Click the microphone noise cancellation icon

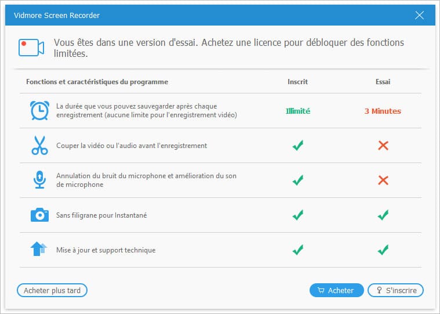(39, 180)
